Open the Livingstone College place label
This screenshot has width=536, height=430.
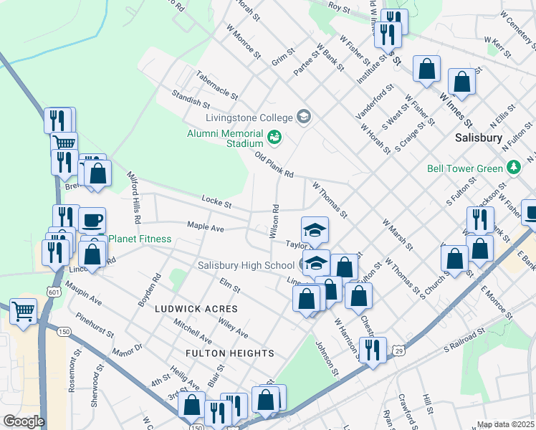[x=249, y=118]
